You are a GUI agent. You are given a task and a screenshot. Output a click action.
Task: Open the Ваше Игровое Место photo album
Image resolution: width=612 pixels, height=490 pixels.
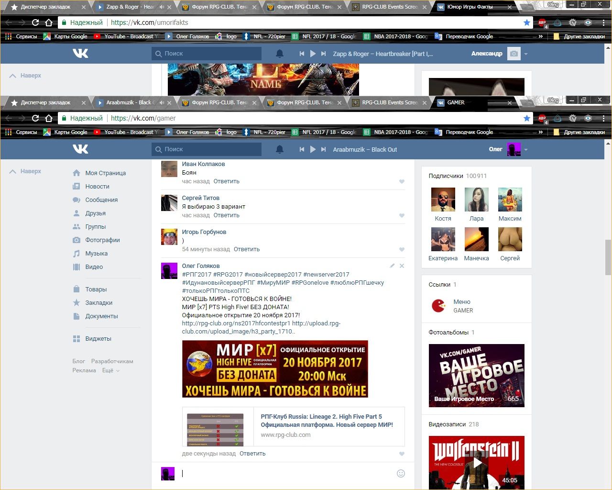pyautogui.click(x=477, y=376)
